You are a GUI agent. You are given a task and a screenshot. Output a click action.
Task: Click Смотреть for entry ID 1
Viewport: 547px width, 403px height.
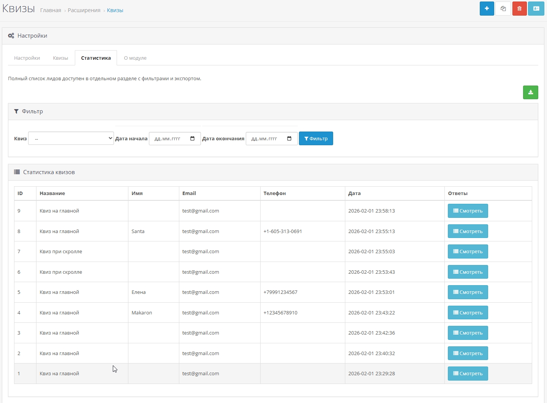click(x=468, y=373)
